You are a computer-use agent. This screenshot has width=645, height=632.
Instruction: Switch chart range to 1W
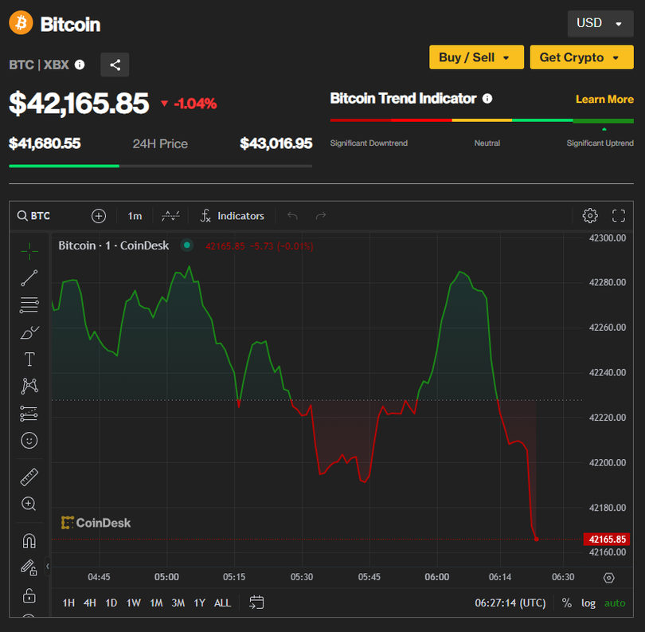coord(133,603)
